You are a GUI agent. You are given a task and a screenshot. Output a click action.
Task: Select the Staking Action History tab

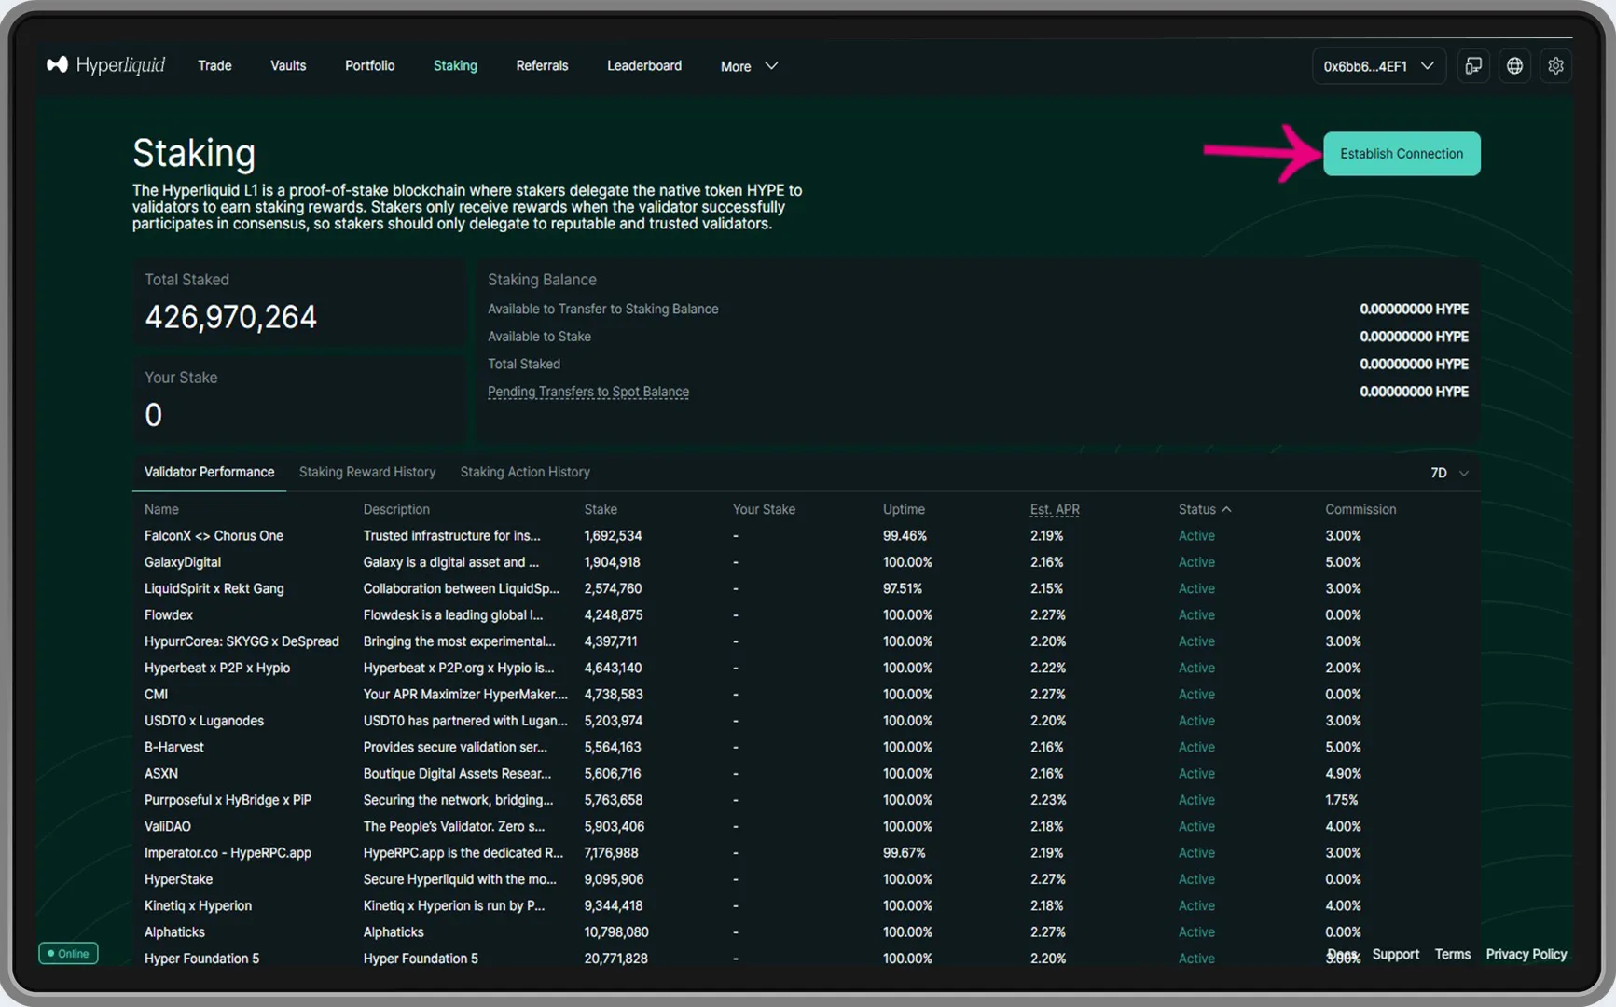pyautogui.click(x=525, y=472)
